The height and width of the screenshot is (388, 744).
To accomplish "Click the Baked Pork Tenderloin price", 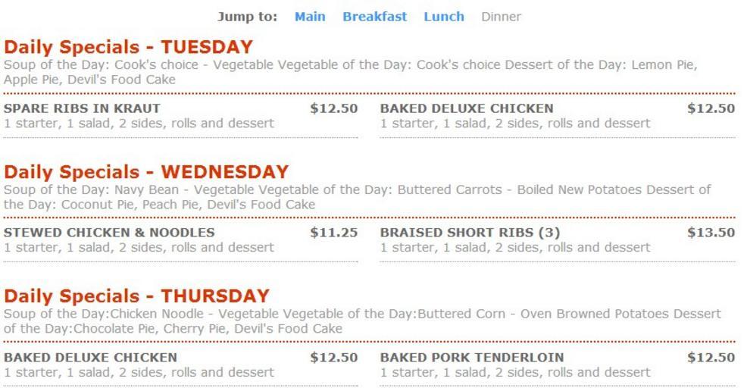I will click(x=711, y=357).
